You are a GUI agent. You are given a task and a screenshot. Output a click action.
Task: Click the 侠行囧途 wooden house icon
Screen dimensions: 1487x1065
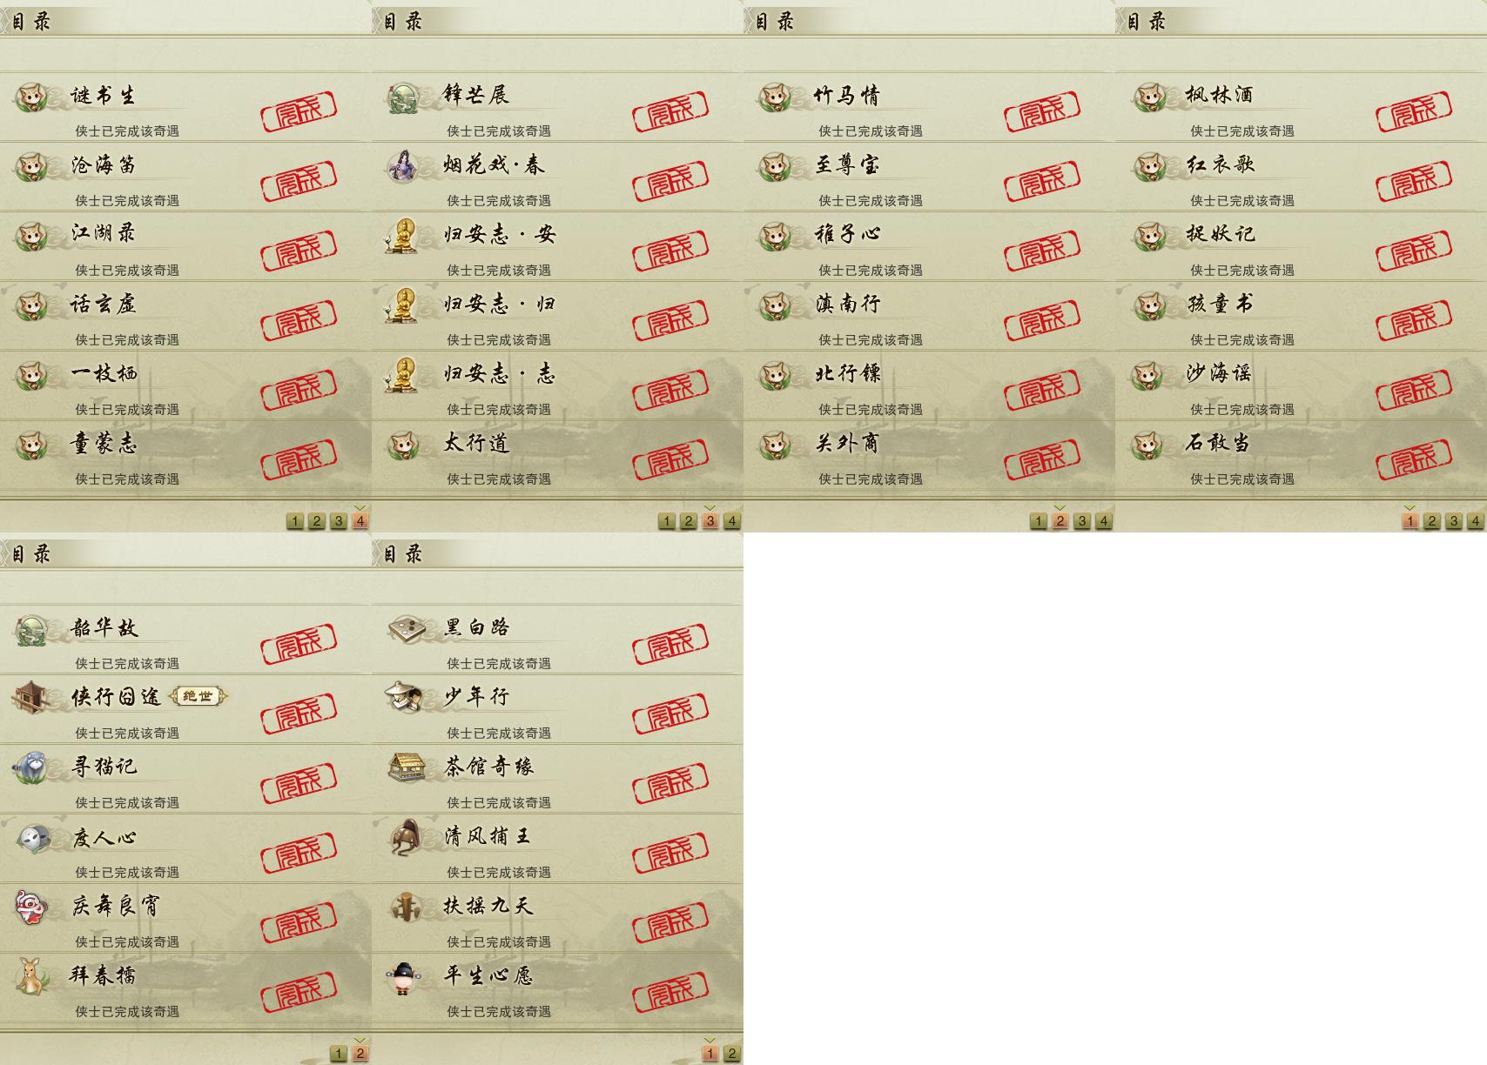[32, 698]
